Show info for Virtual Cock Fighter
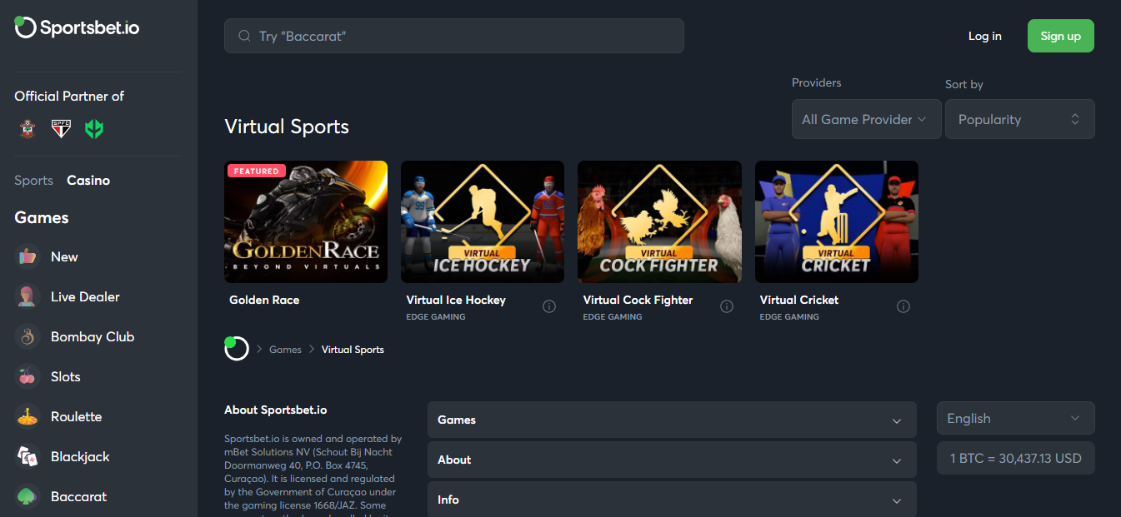The image size is (1121, 517). (x=727, y=306)
